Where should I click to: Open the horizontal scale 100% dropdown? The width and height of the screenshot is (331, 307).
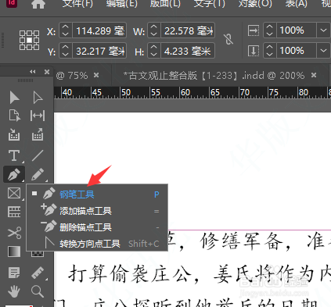click(x=323, y=30)
